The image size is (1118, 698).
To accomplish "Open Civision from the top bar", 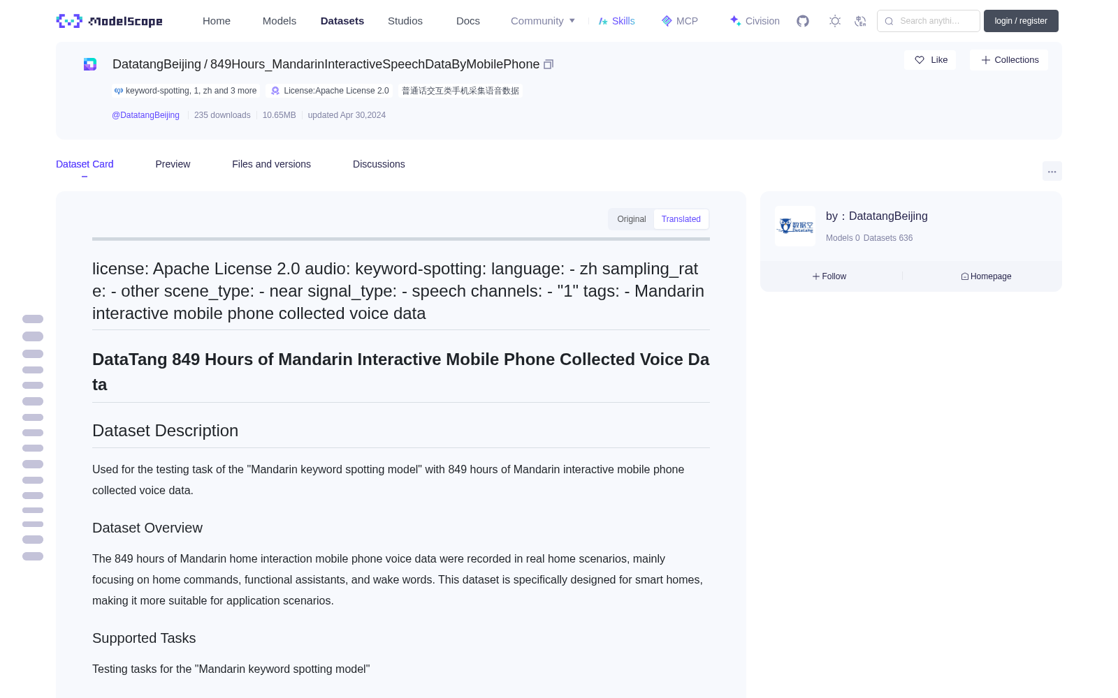I will coord(755,21).
